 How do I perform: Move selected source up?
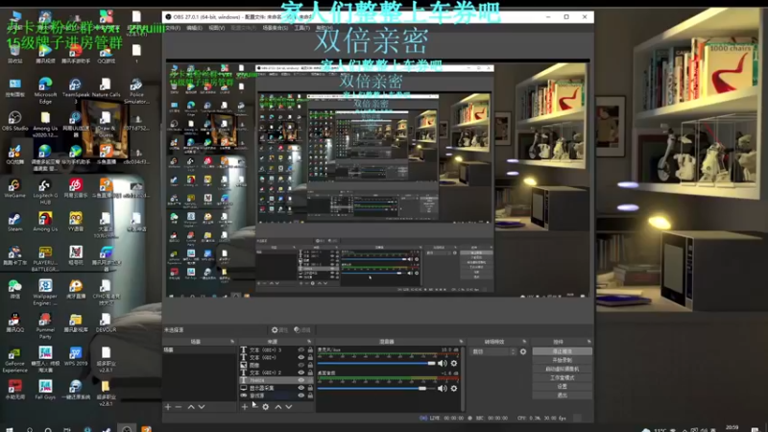tap(278, 407)
